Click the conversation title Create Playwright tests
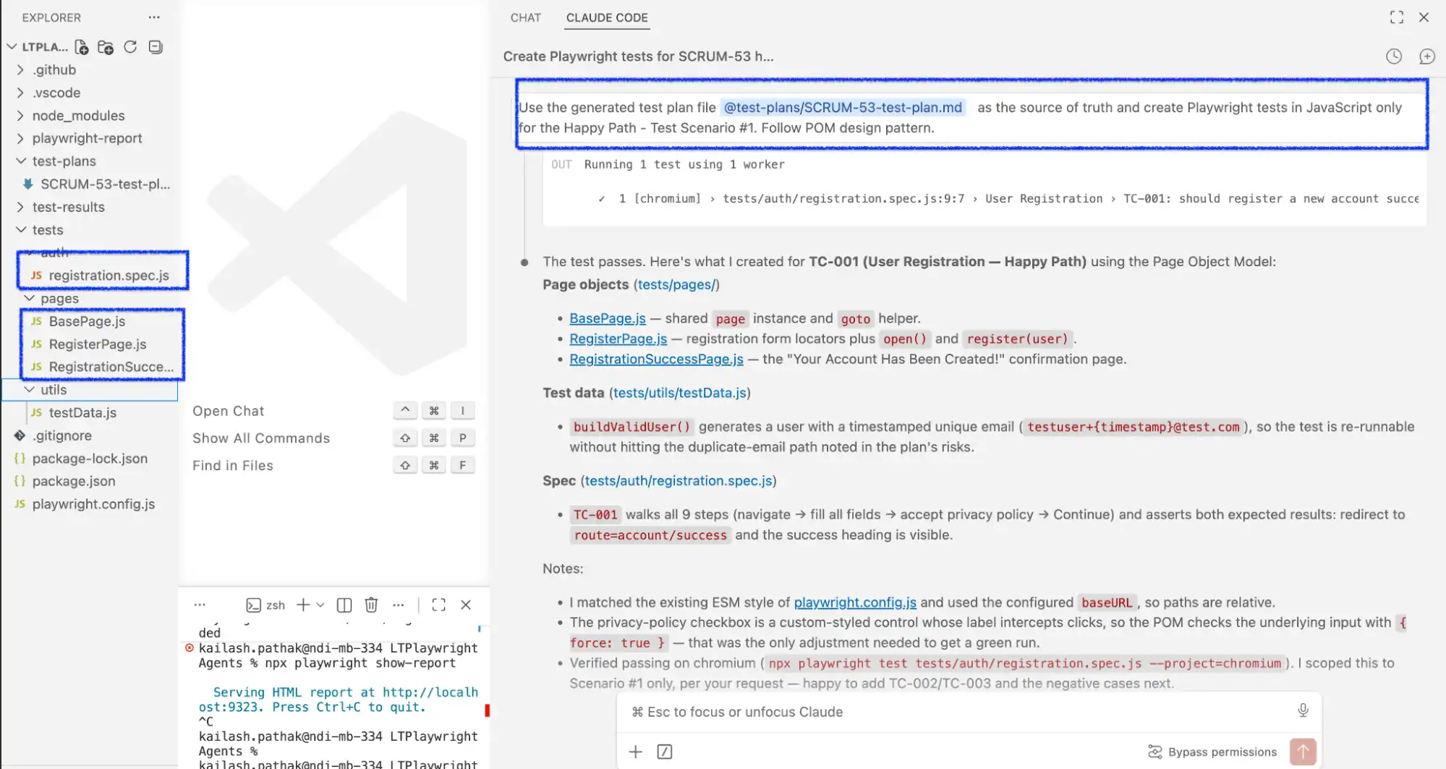 tap(638, 56)
